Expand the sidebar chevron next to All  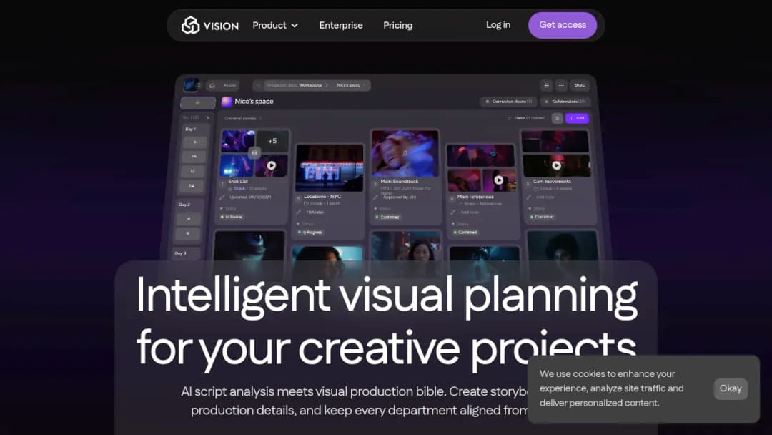point(208,118)
